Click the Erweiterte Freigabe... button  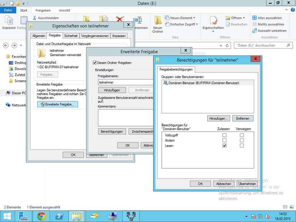point(57,105)
